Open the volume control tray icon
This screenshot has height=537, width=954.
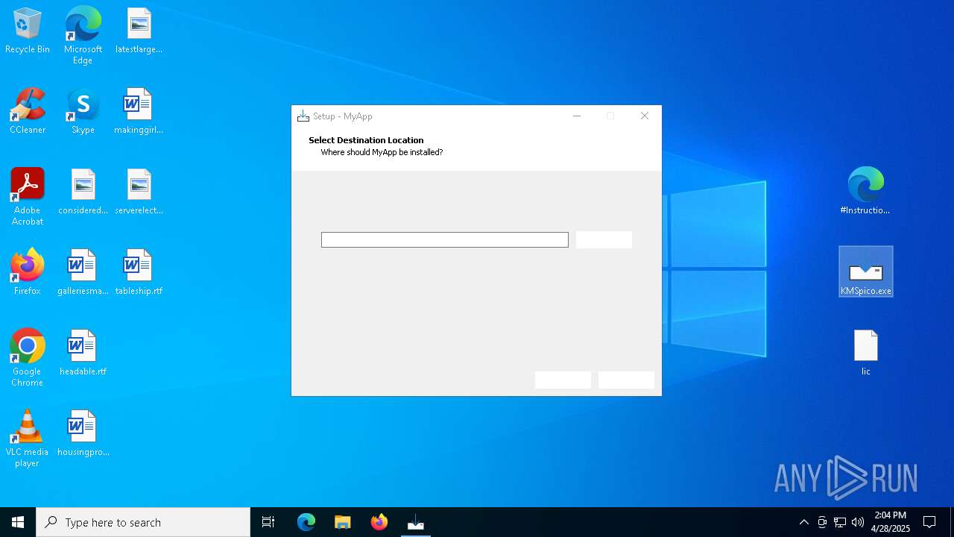tap(858, 522)
